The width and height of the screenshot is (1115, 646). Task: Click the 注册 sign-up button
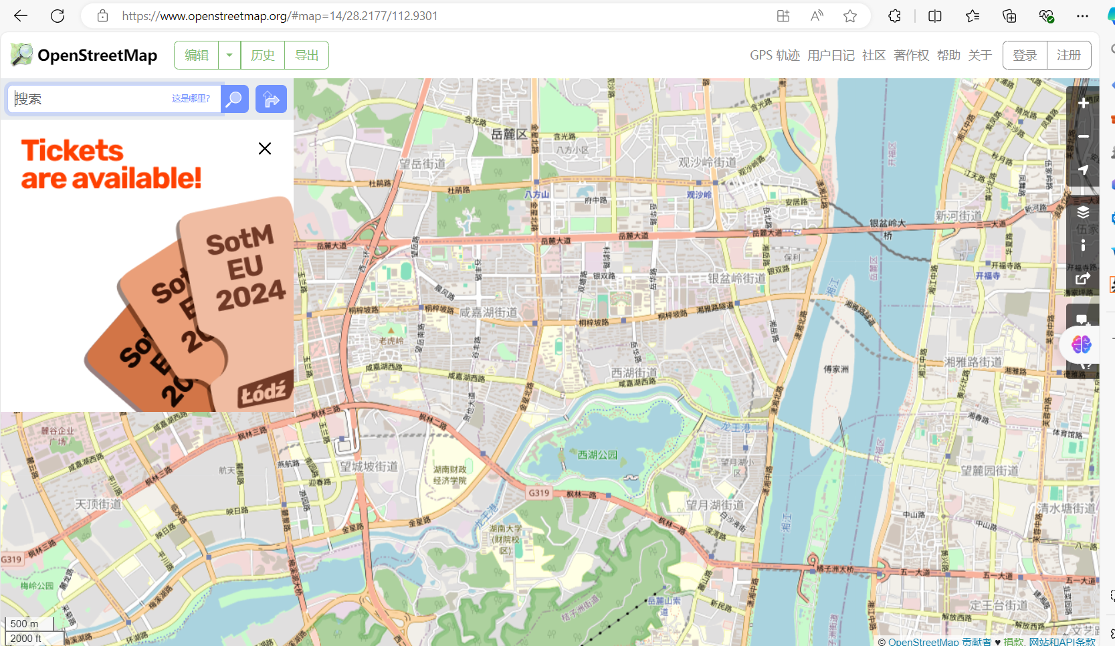tap(1068, 56)
